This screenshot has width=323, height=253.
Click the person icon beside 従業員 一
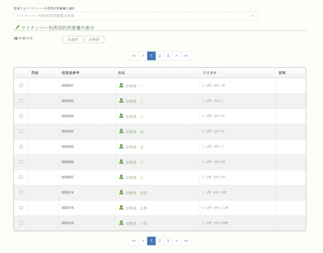(121, 85)
